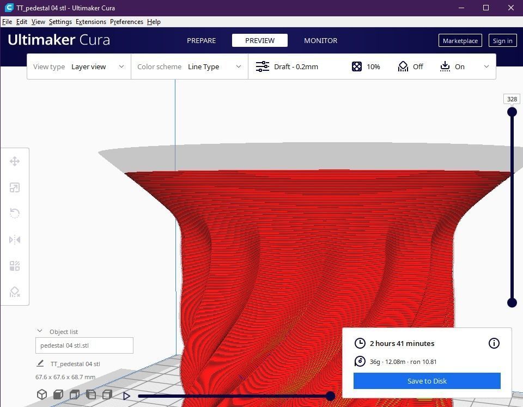Screen dimensions: 523x407
Task: Collapse the Object list
Action: (x=40, y=331)
